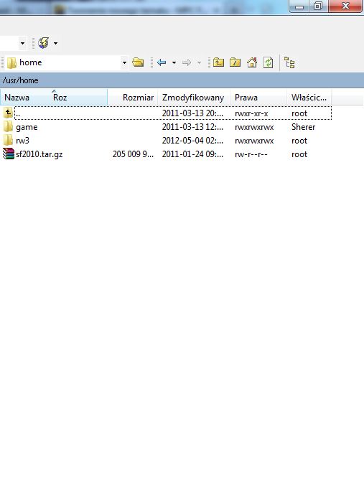The width and height of the screenshot is (364, 480).
Task: Minimize the window
Action: coord(299,6)
